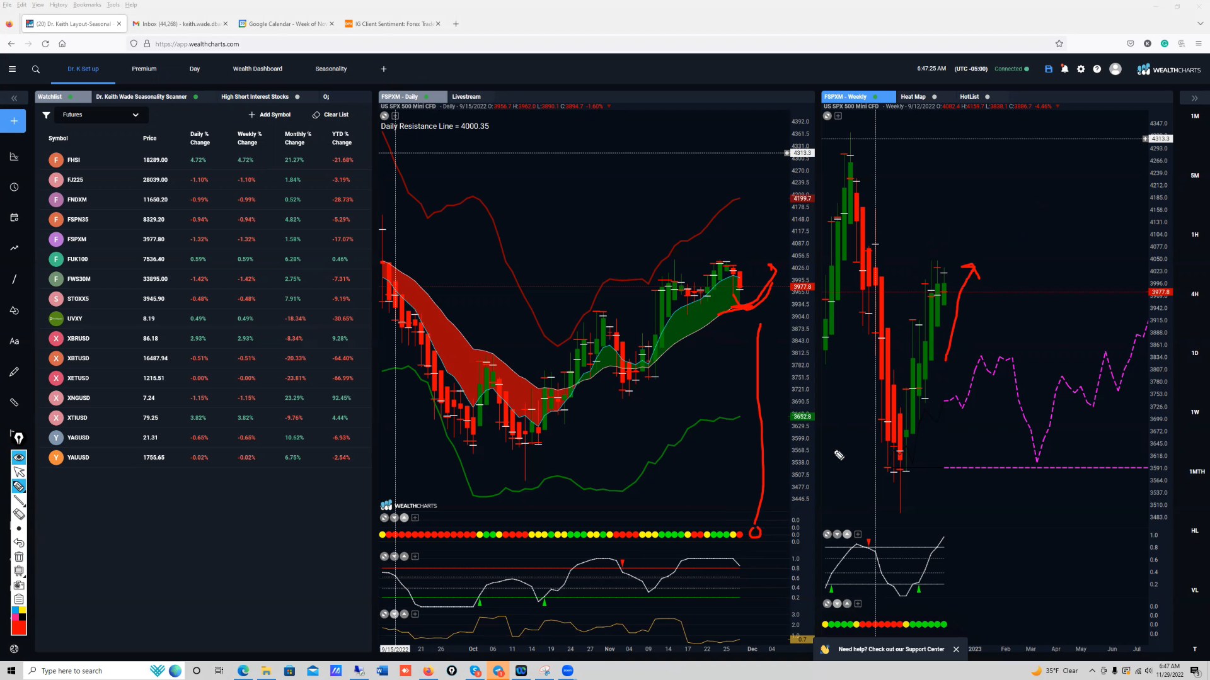Toggle the FSPXM - Weekly tab link dot
The height and width of the screenshot is (680, 1210).
[x=875, y=97]
